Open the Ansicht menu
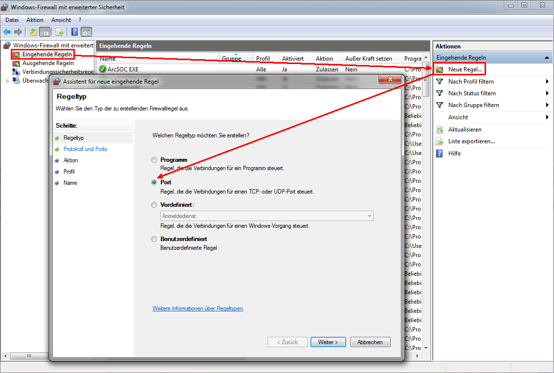The width and height of the screenshot is (554, 373). click(61, 20)
